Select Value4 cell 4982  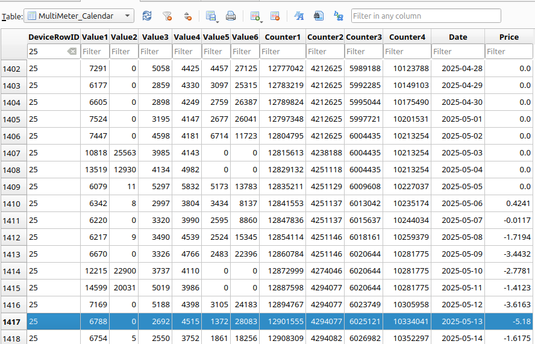click(x=187, y=170)
